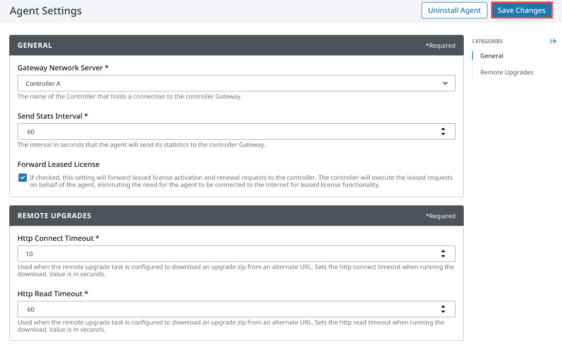
Task: Click the Save Changes button
Action: pos(521,10)
